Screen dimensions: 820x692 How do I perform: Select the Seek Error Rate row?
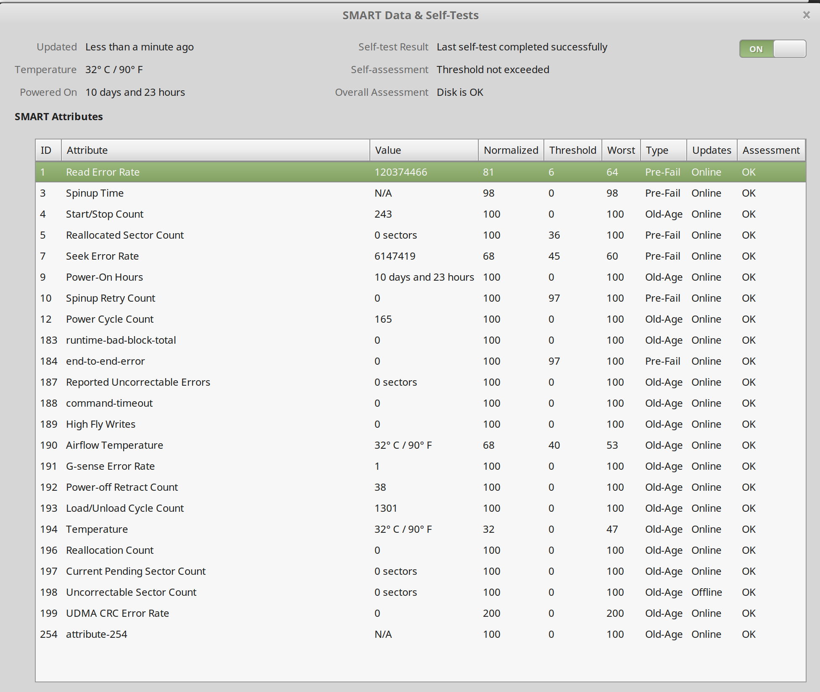click(102, 256)
